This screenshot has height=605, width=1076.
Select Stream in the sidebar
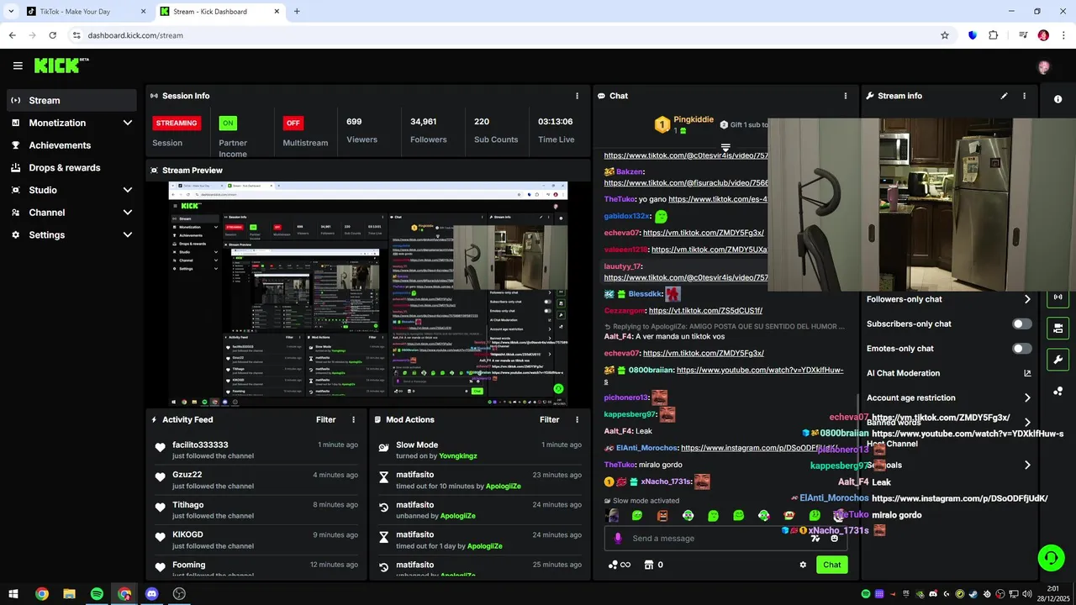(x=71, y=100)
